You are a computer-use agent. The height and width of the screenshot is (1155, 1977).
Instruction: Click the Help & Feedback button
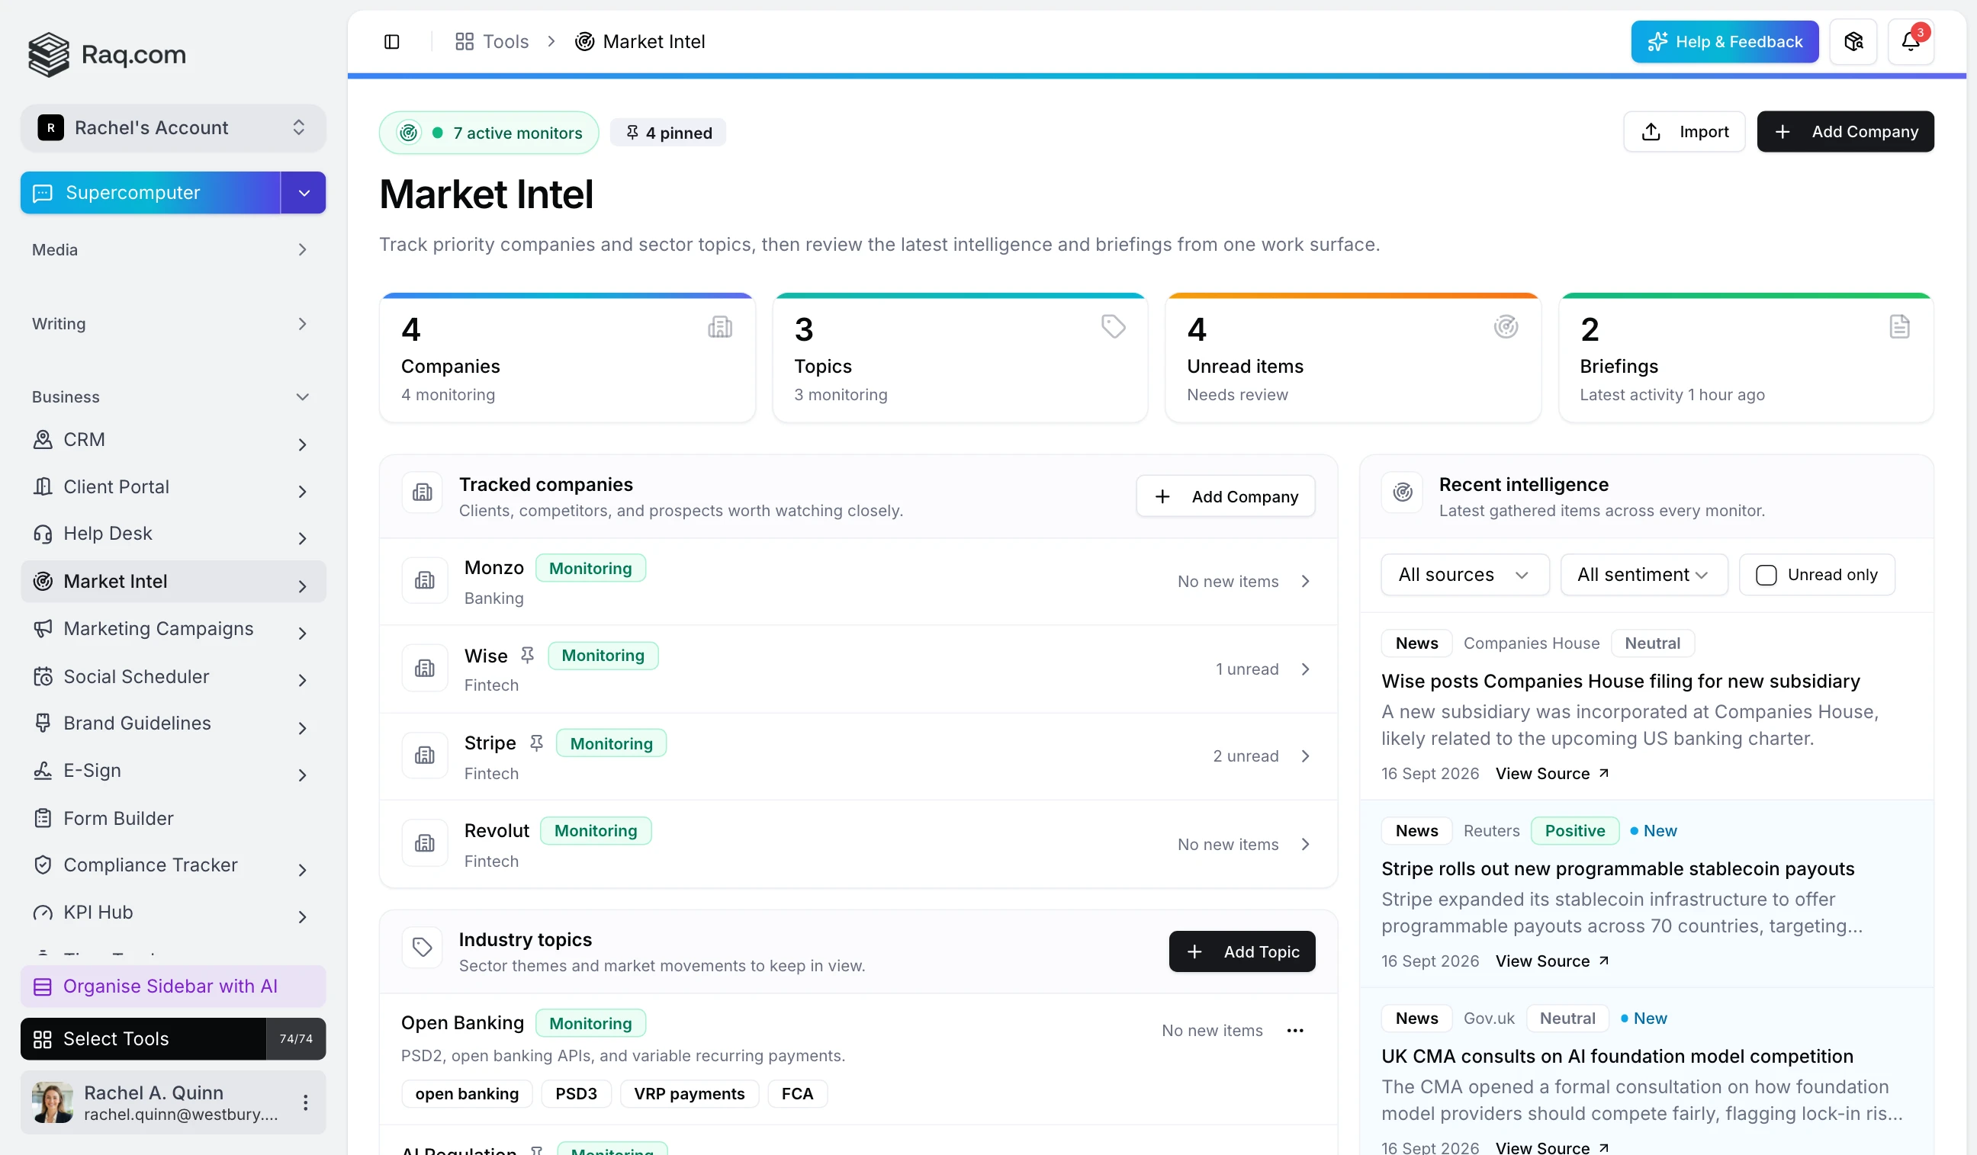(x=1725, y=42)
